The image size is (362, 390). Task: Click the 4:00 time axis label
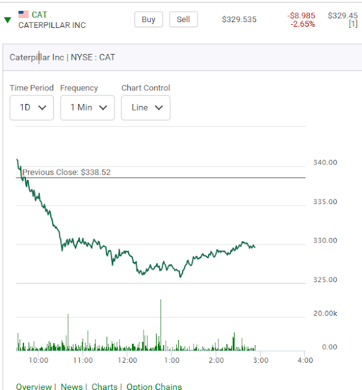tap(305, 360)
